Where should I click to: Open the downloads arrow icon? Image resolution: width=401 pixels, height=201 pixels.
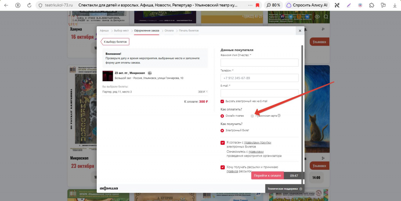tap(395, 5)
